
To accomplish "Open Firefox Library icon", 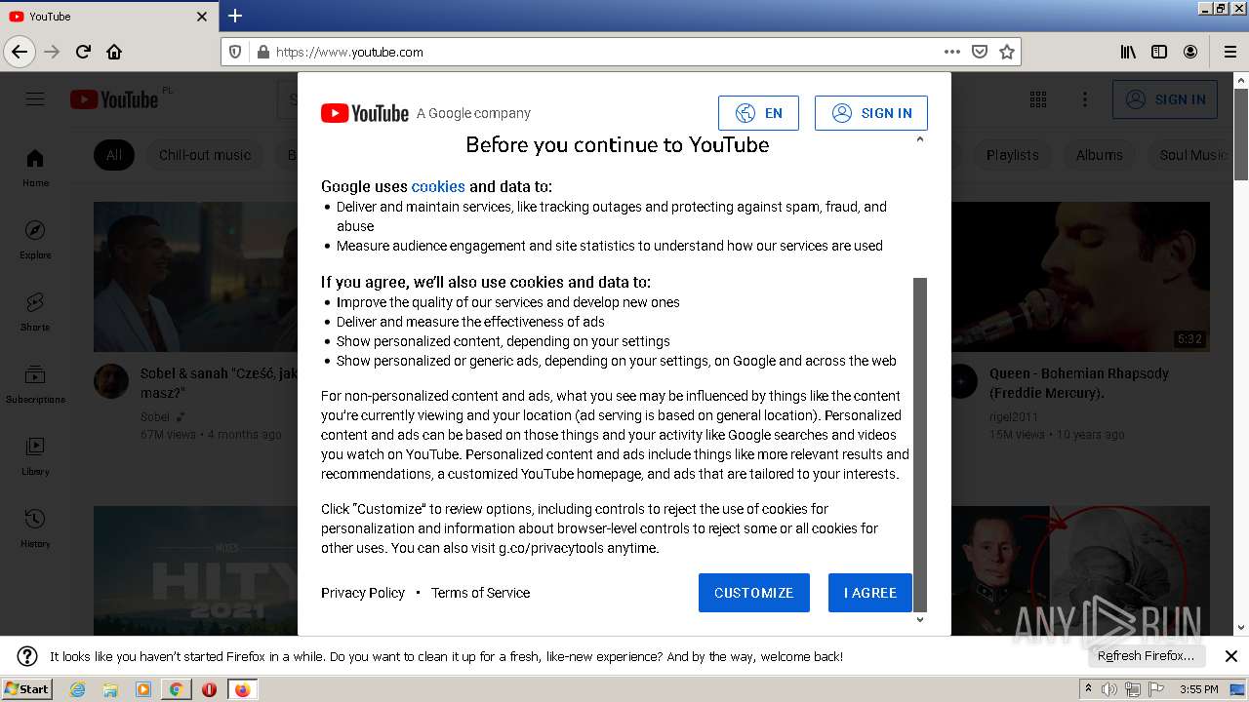I will pos(1128,52).
